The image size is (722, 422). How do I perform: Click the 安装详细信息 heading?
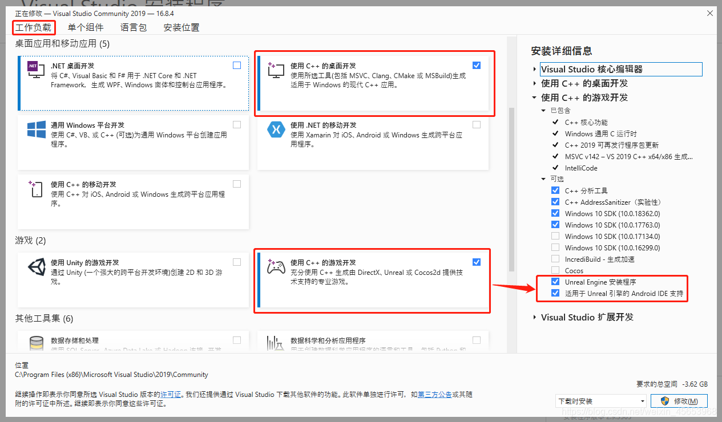tap(561, 51)
